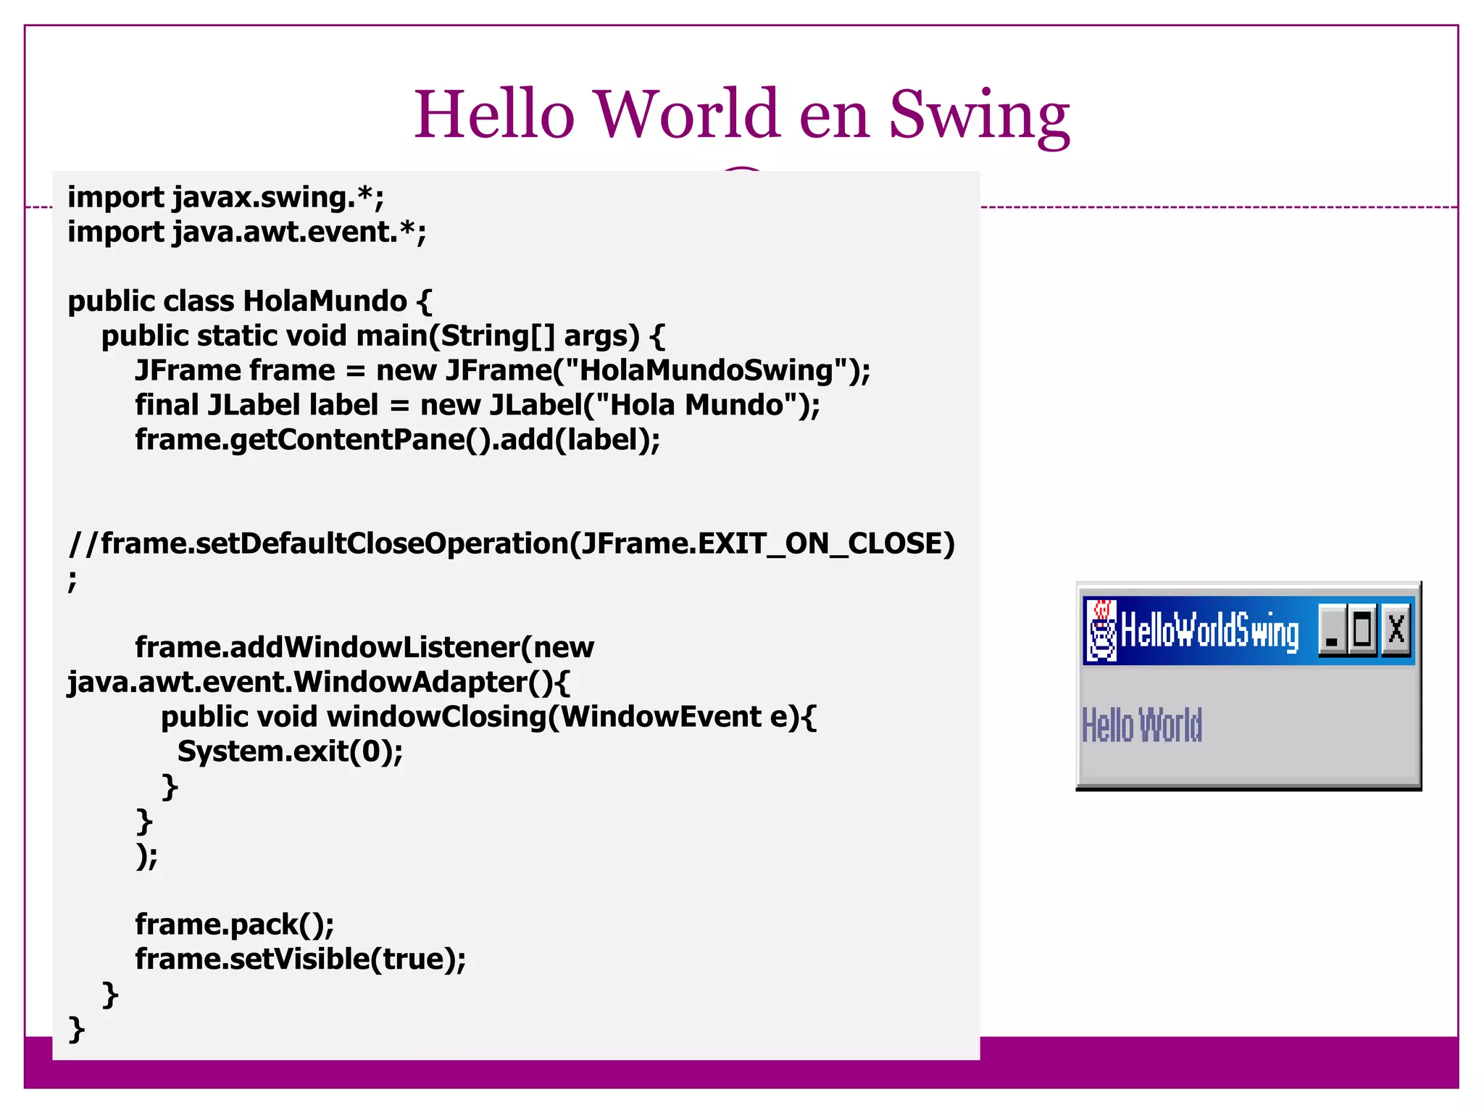This screenshot has height=1113, width=1484.
Task: Click the Java icon in HelloWorldSwing title bar
Action: [x=1101, y=630]
